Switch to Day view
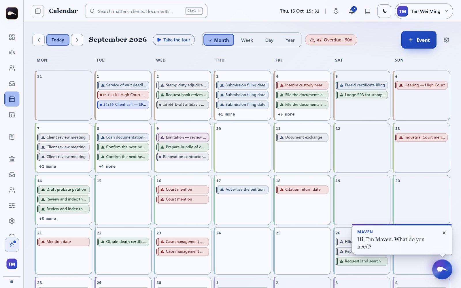 click(x=269, y=40)
